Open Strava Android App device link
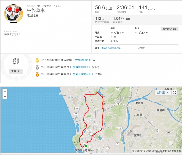The width and height of the screenshot is (183, 155). pos(111,48)
